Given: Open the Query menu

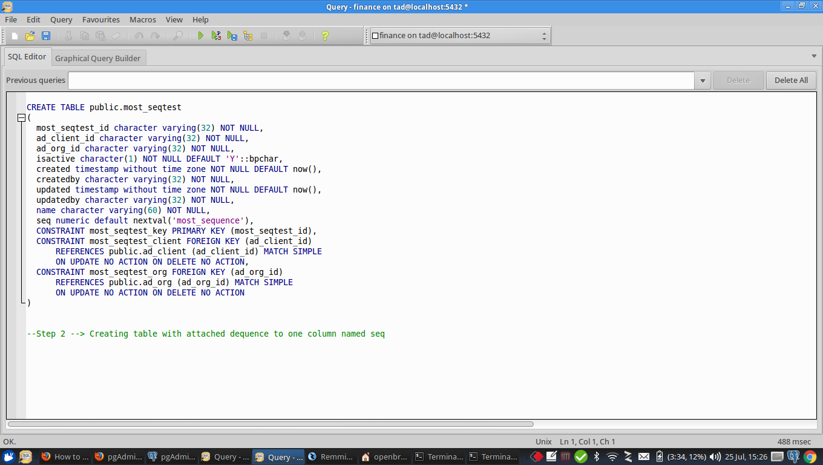Looking at the screenshot, I should [x=61, y=19].
